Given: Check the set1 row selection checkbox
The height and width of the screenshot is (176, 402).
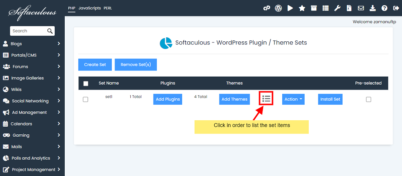Looking at the screenshot, I should point(85,99).
